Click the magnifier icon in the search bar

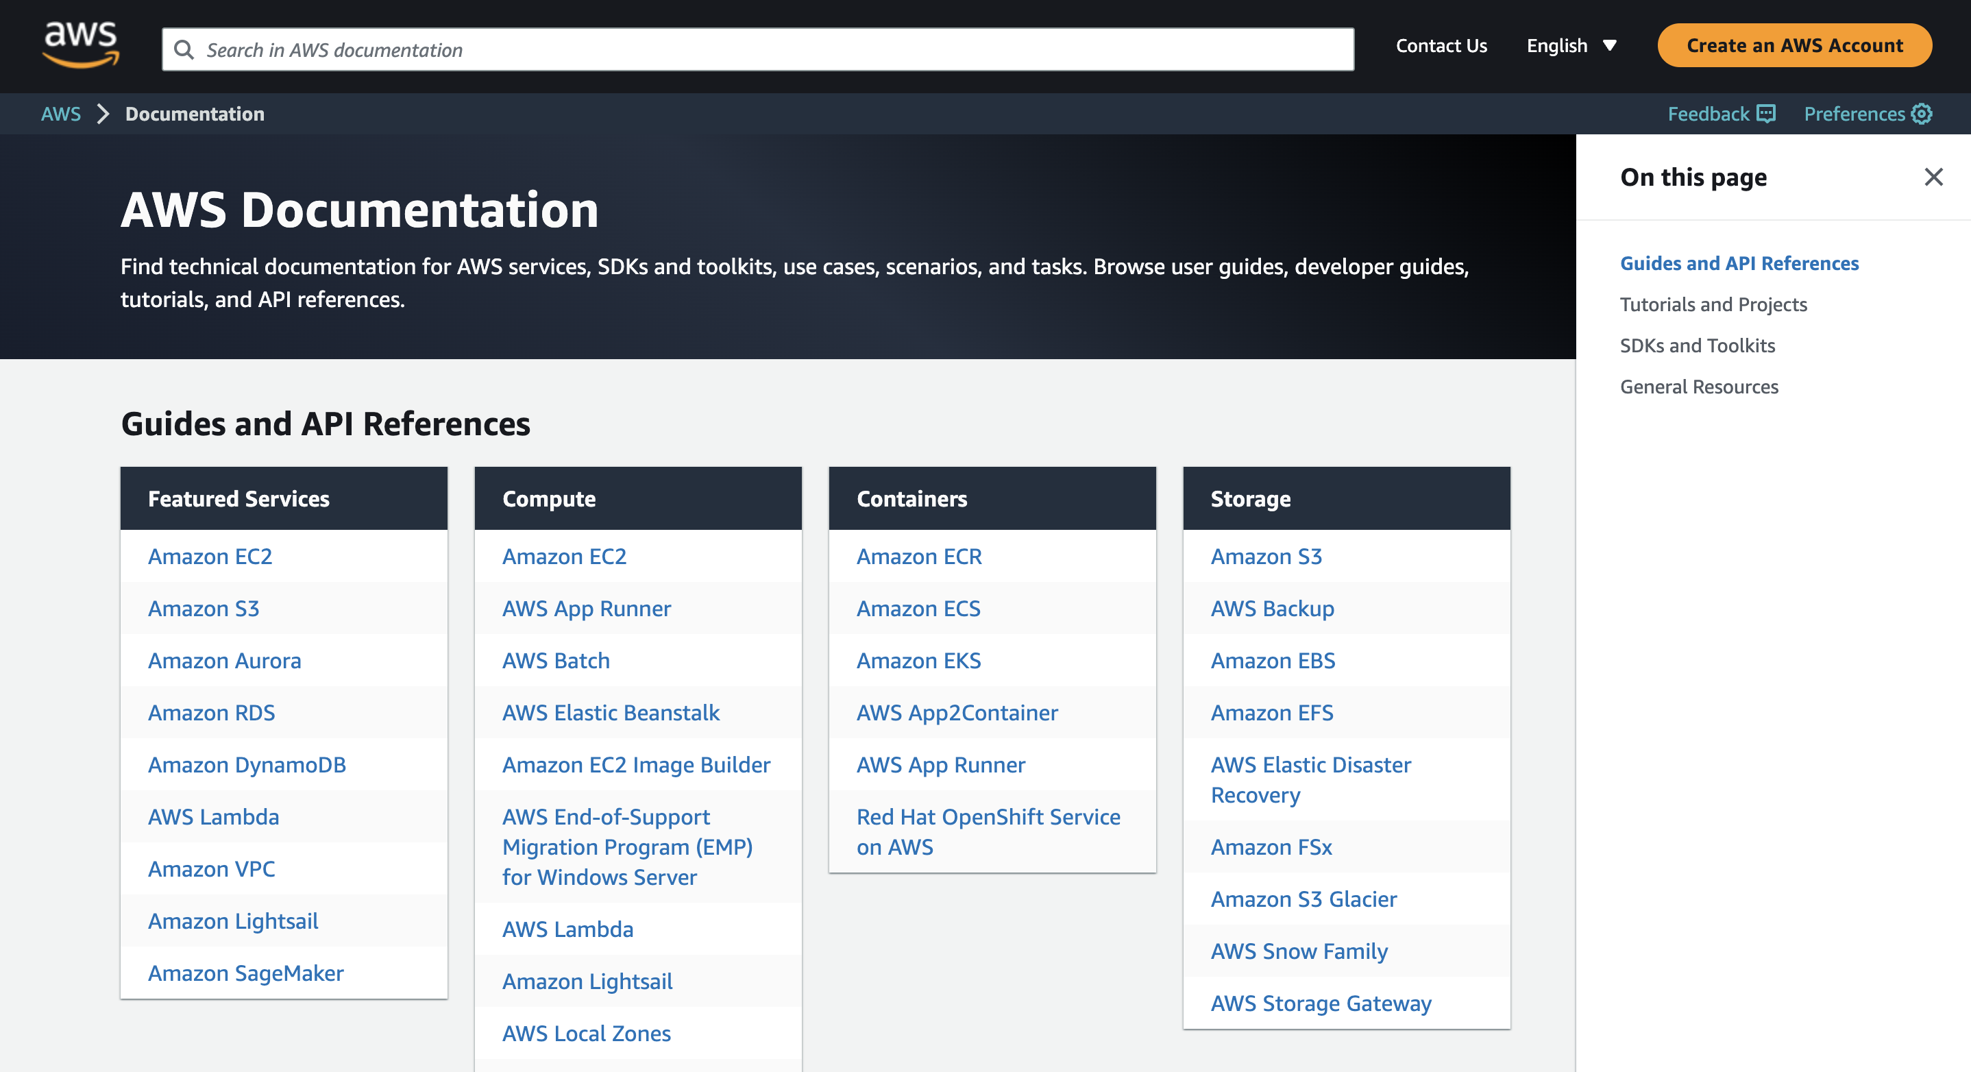point(184,50)
